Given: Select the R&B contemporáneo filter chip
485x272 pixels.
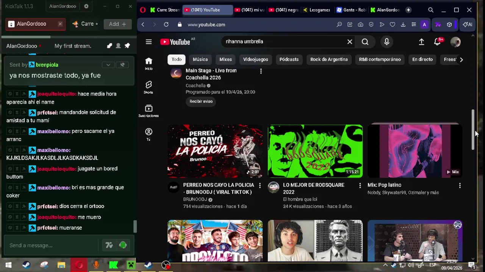Looking at the screenshot, I should (380, 59).
